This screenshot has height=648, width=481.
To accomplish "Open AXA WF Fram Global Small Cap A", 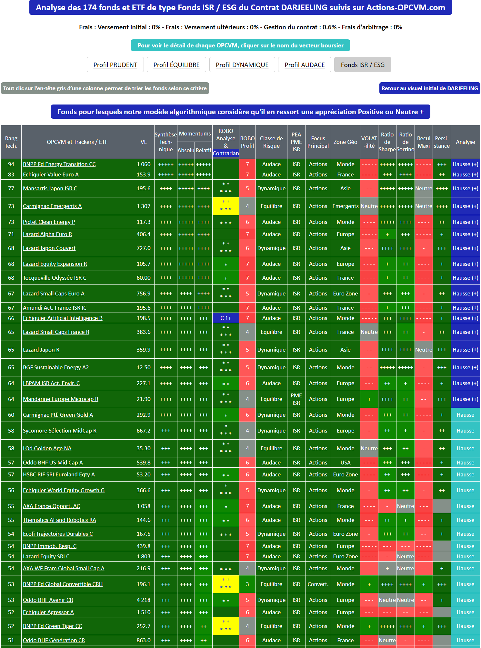I will coord(64,568).
